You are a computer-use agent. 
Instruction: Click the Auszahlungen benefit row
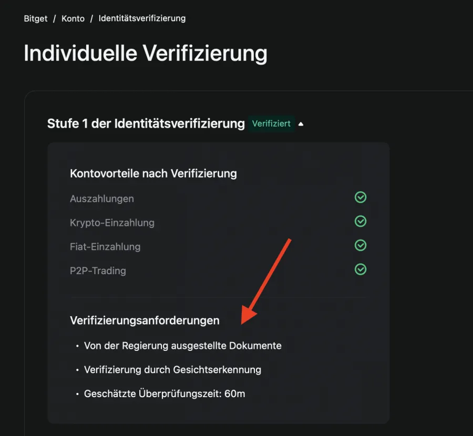[102, 199]
